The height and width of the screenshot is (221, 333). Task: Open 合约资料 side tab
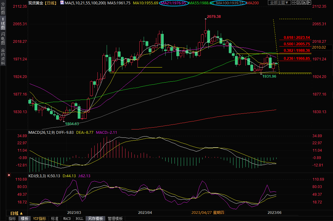click(x=3, y=56)
